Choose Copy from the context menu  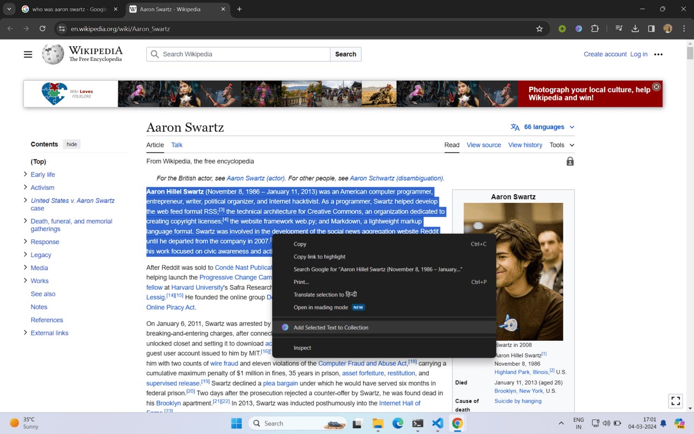tap(384, 244)
